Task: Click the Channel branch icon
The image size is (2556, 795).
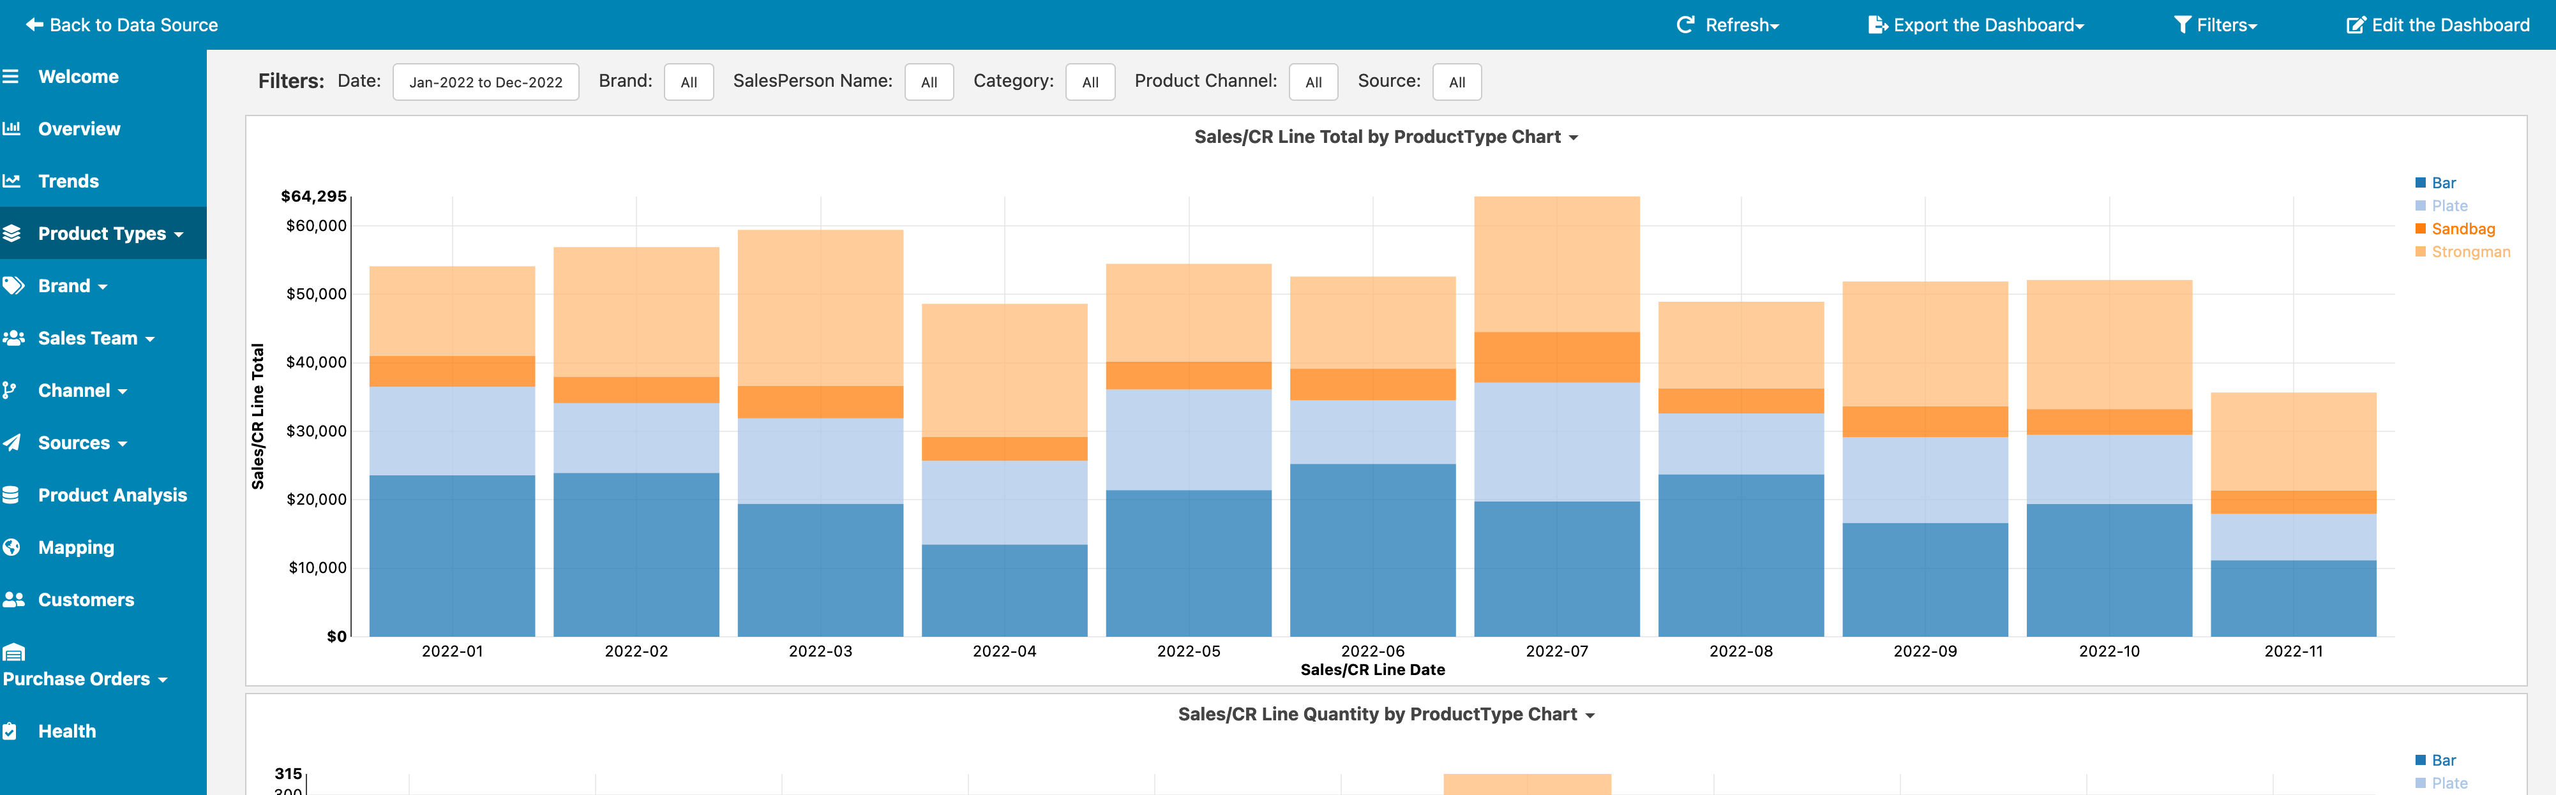Action: (9, 390)
